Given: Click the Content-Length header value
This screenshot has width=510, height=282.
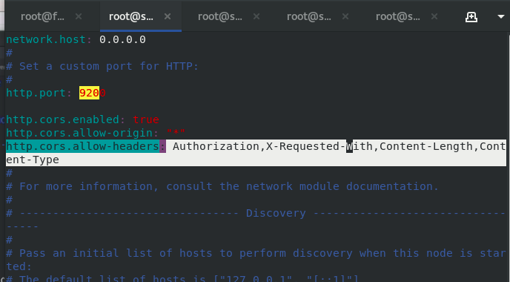Looking at the screenshot, I should click(x=425, y=146).
